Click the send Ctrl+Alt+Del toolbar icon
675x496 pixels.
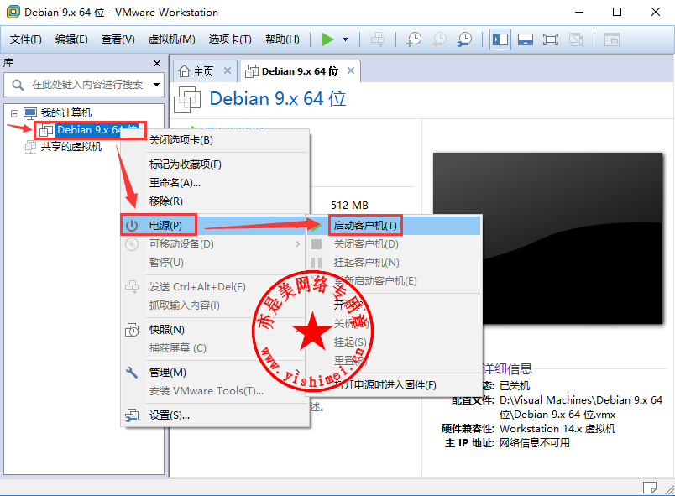tap(378, 39)
